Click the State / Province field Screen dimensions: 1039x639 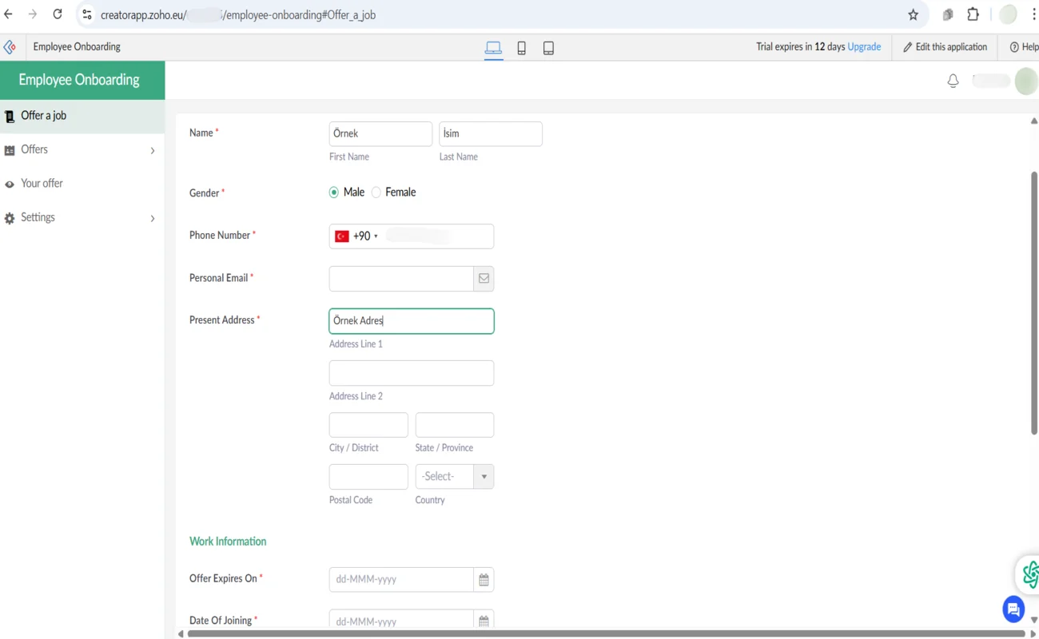(455, 425)
